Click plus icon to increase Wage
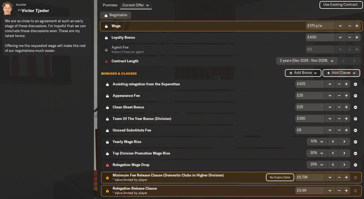 click(357, 26)
